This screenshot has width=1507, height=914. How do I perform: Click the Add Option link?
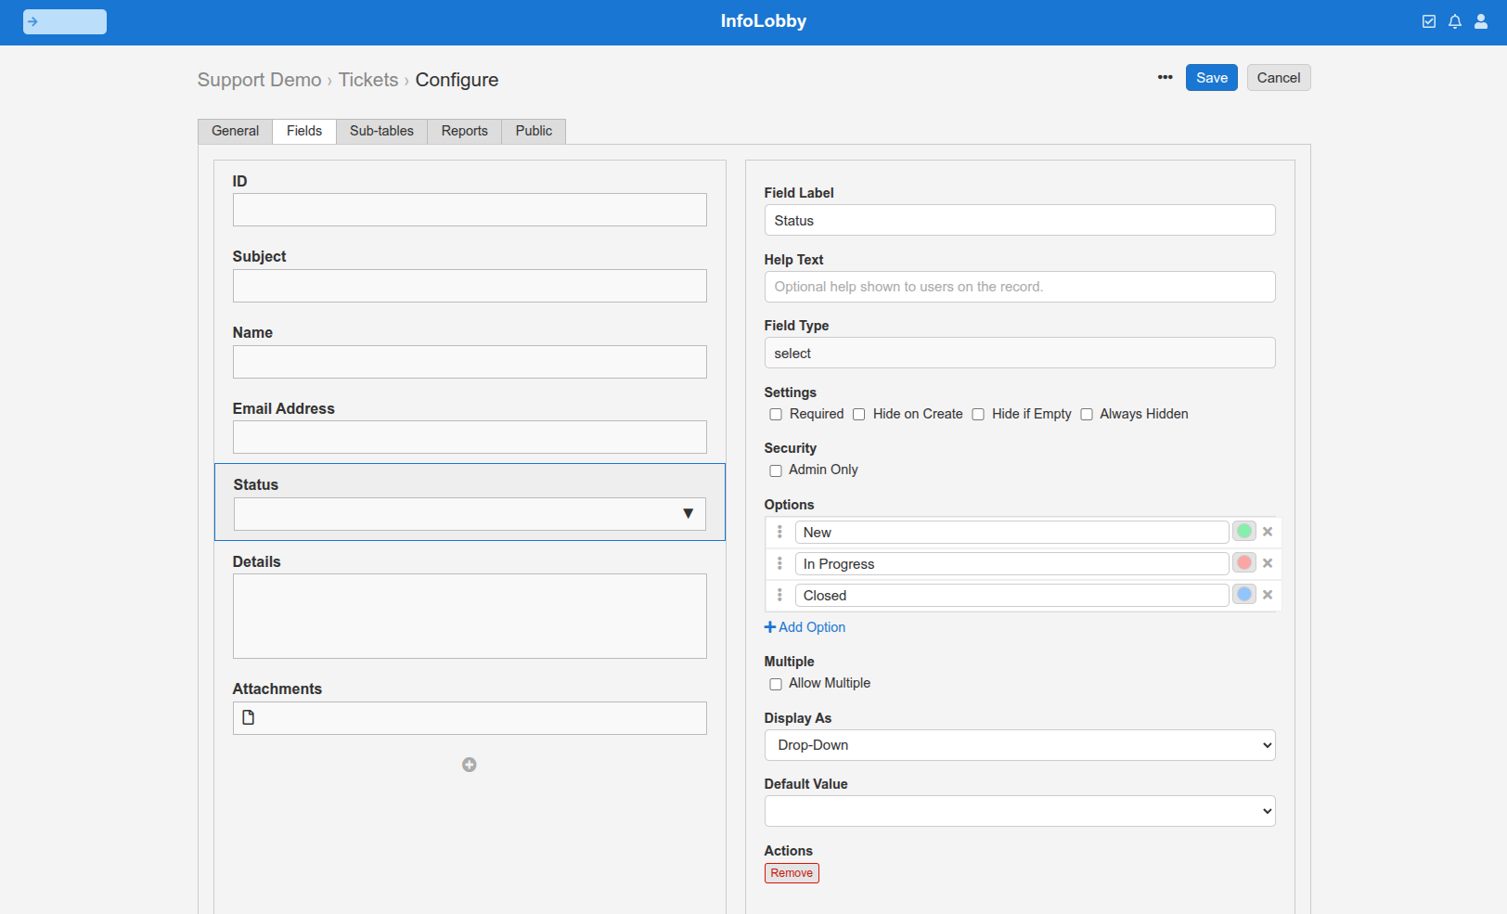[x=805, y=627]
